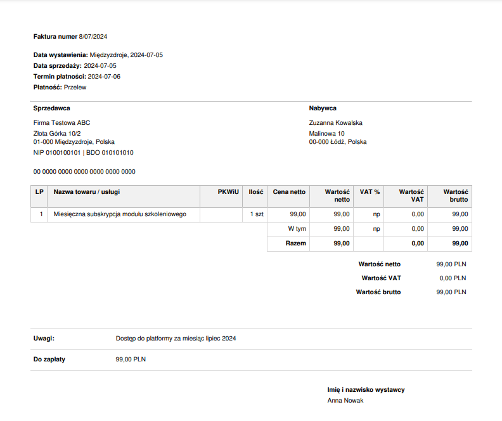The height and width of the screenshot is (421, 502).
Task: Select the 'Nabywca' heading
Action: 323,108
